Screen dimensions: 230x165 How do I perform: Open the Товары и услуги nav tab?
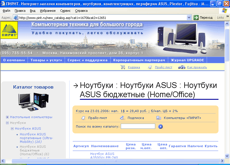(x=46, y=60)
